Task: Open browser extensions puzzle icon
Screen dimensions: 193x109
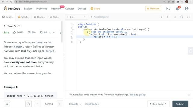Action: pyautogui.click(x=178, y=2)
